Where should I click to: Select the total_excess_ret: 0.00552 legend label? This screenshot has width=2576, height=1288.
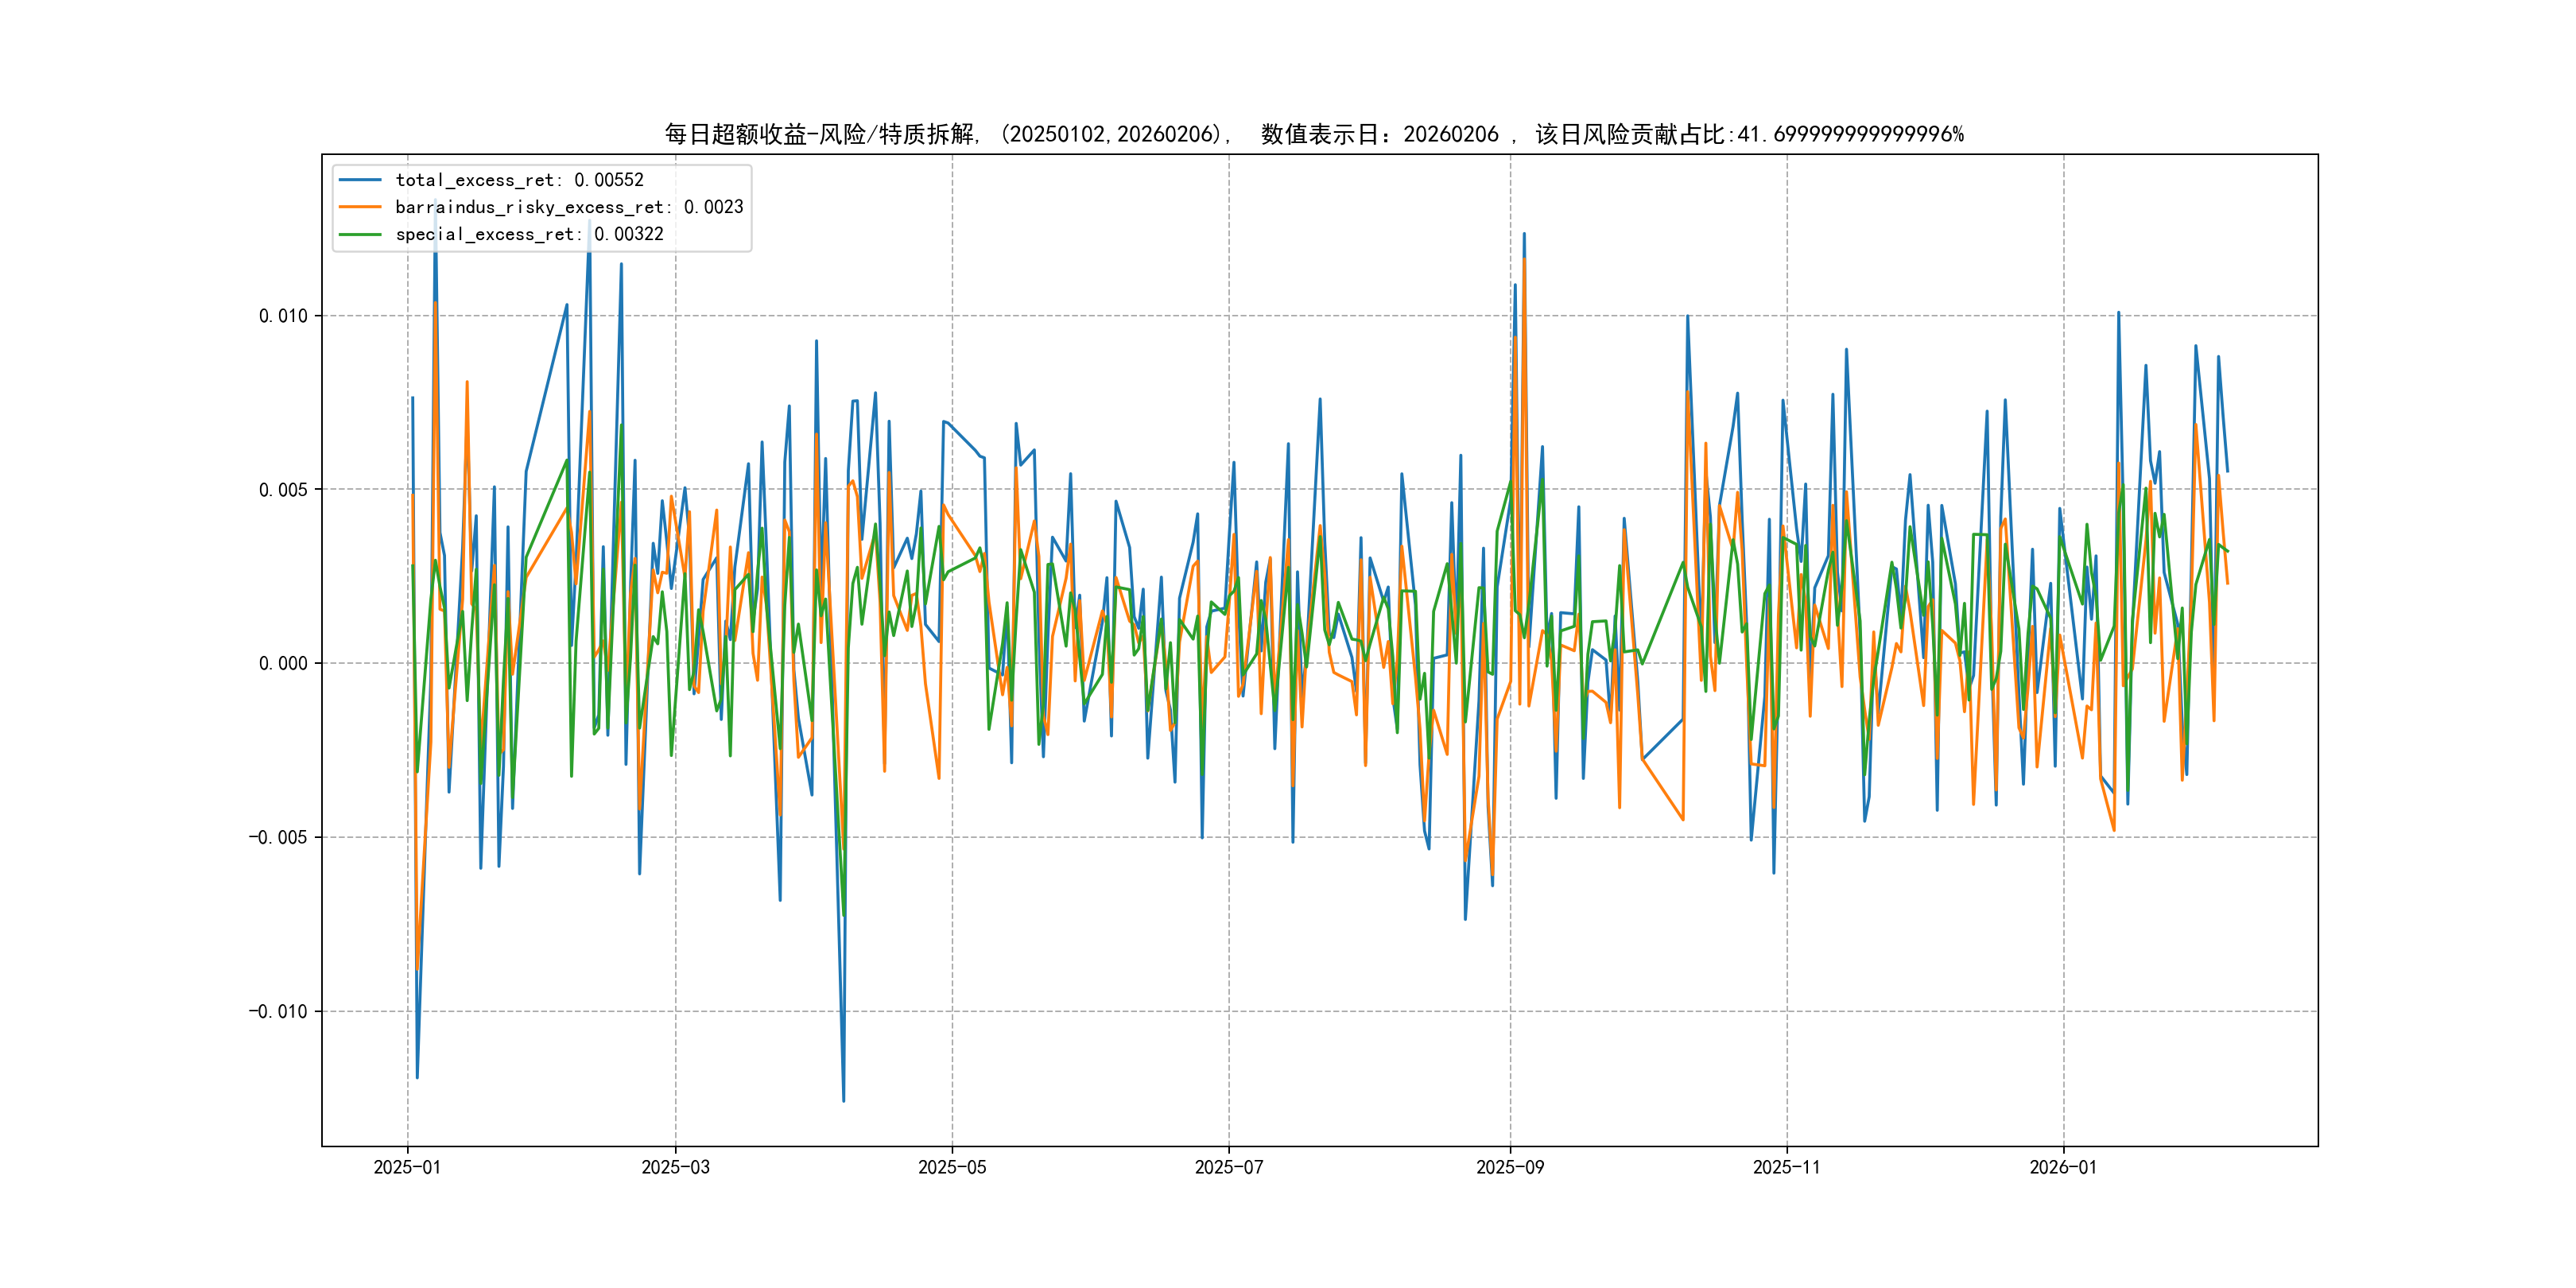[519, 180]
